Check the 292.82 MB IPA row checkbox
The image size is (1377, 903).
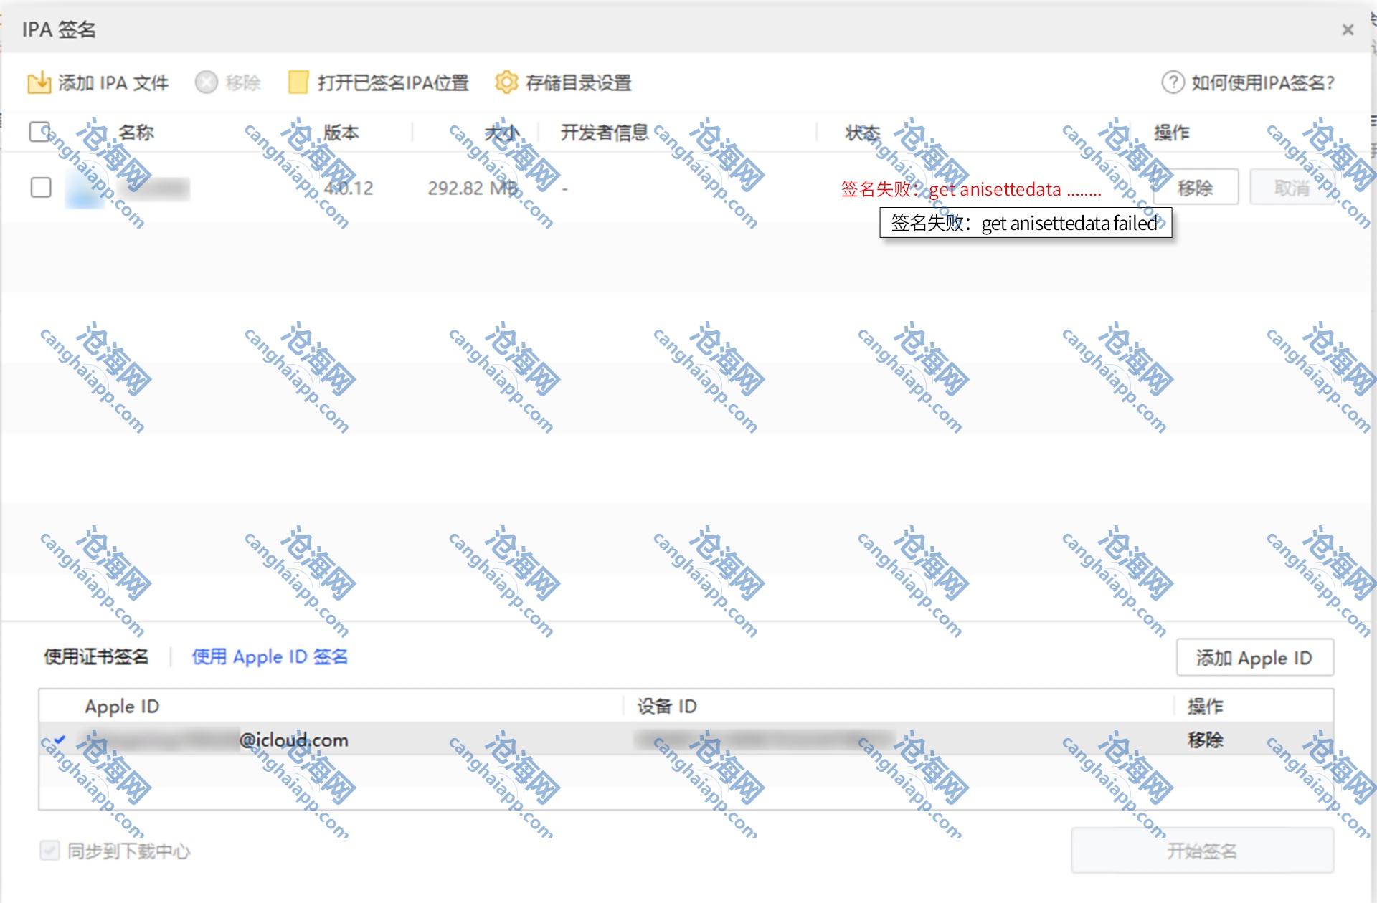pos(41,188)
